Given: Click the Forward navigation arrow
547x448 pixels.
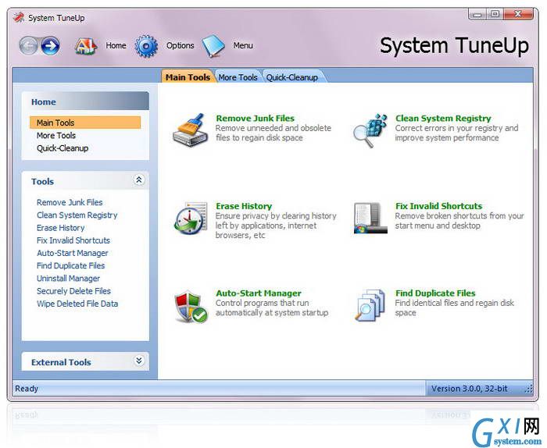Looking at the screenshot, I should 50,45.
